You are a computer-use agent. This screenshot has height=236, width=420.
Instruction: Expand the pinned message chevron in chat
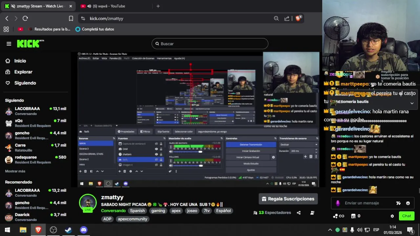pyautogui.click(x=412, y=103)
